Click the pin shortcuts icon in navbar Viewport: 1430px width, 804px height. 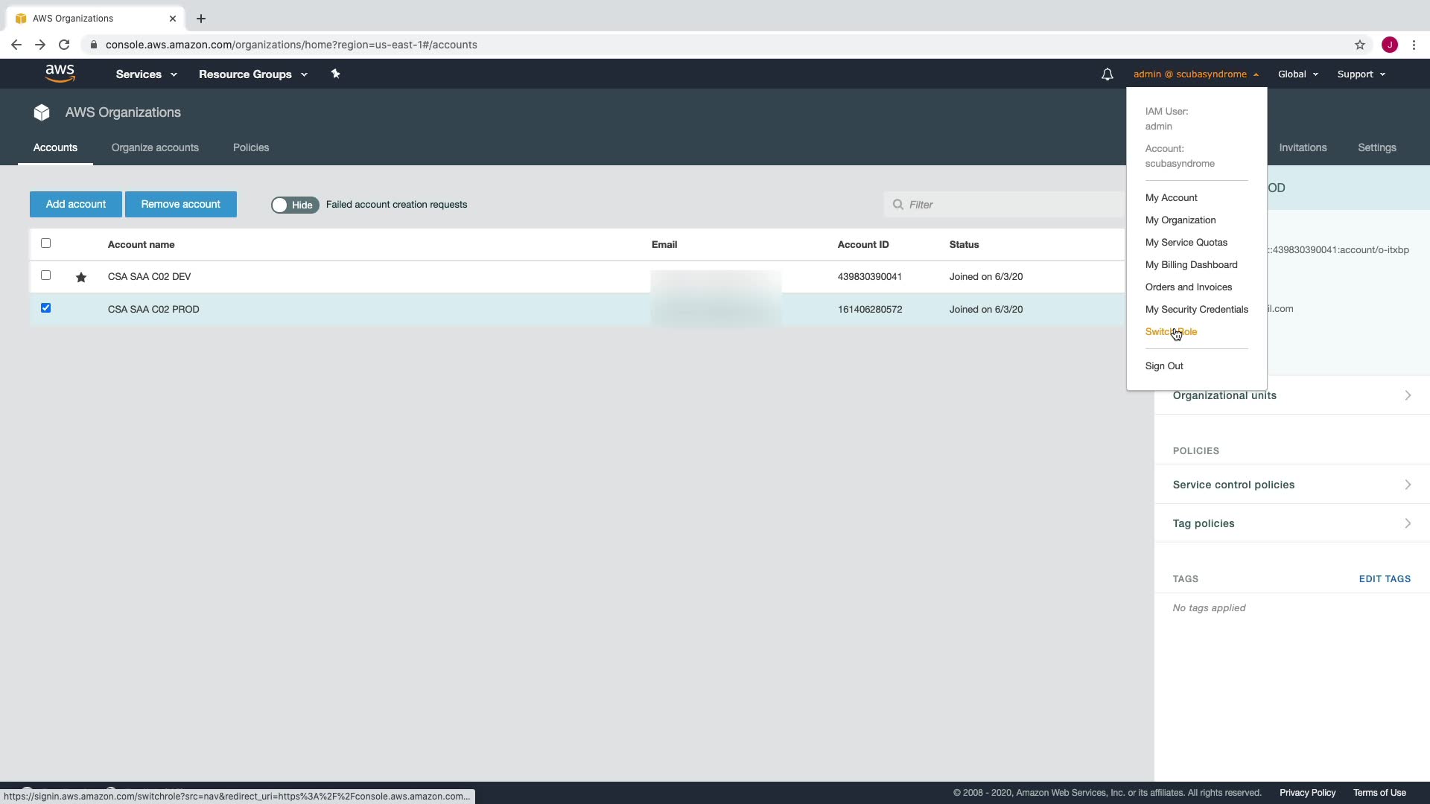(x=335, y=74)
